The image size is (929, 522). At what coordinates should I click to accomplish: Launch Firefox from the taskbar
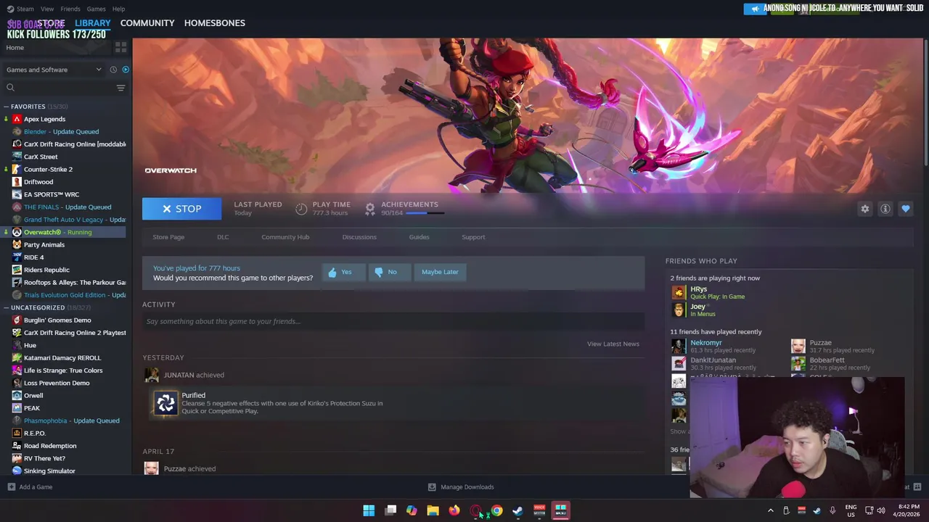(454, 510)
